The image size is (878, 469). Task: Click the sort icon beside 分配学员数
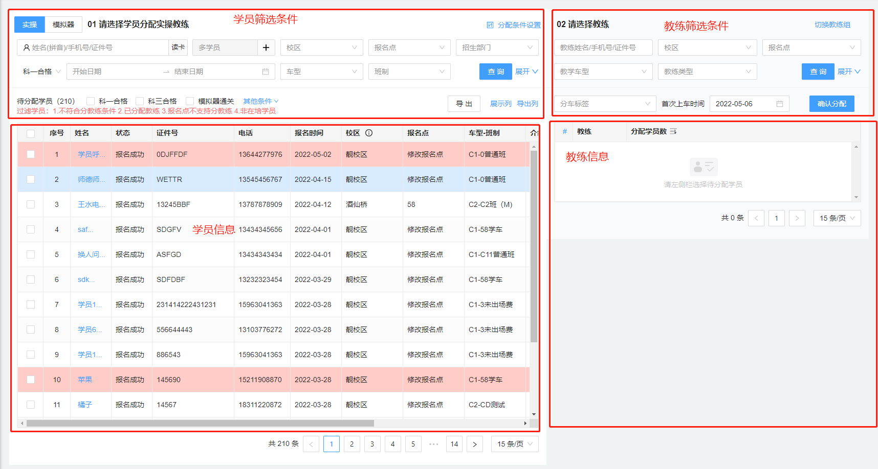tap(673, 131)
